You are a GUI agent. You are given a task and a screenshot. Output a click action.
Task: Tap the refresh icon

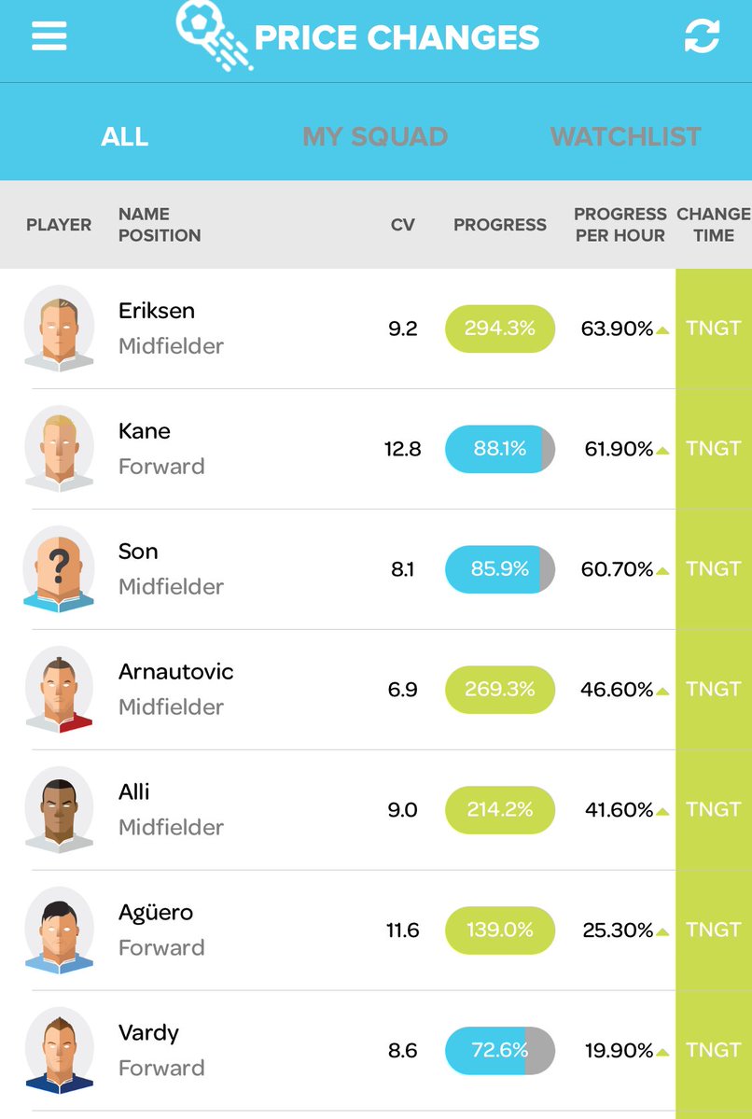coord(702,35)
